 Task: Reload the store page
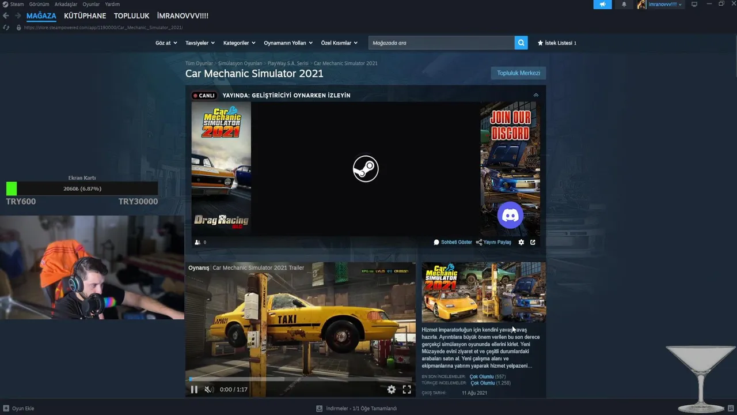pos(6,27)
